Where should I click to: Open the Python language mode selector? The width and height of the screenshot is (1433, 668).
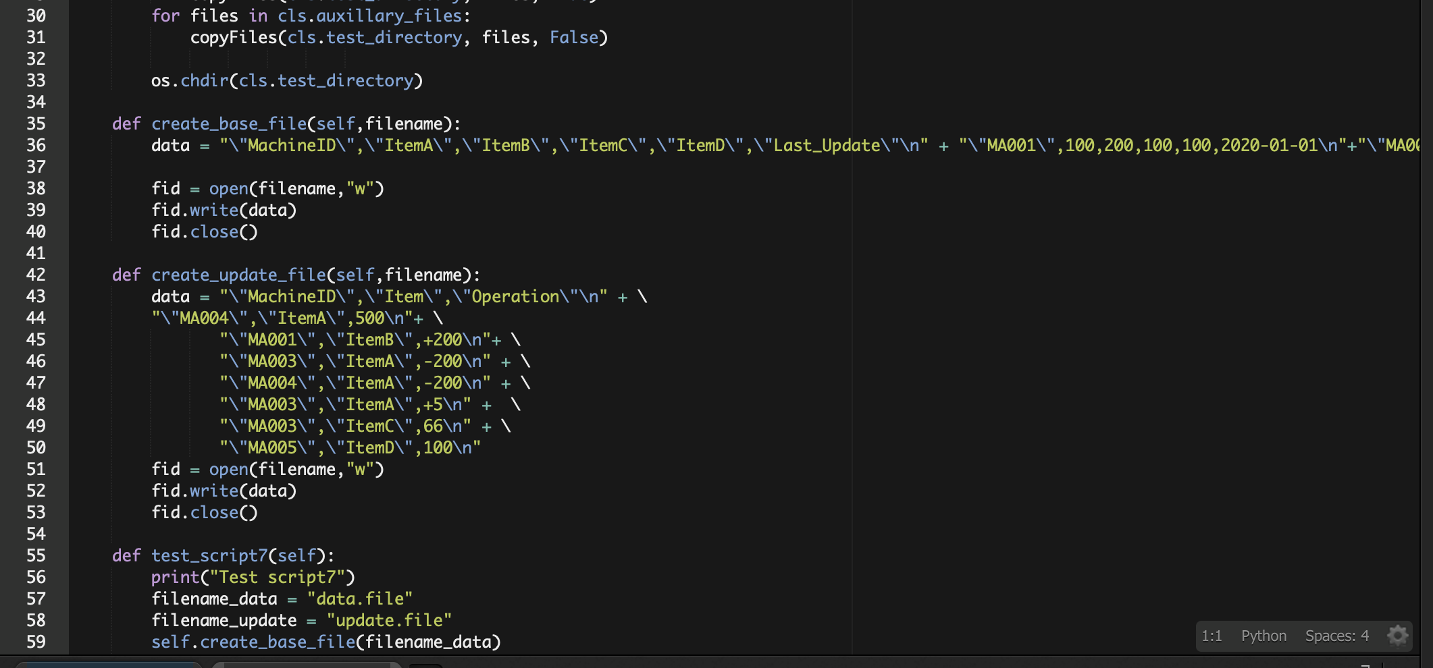click(x=1262, y=635)
